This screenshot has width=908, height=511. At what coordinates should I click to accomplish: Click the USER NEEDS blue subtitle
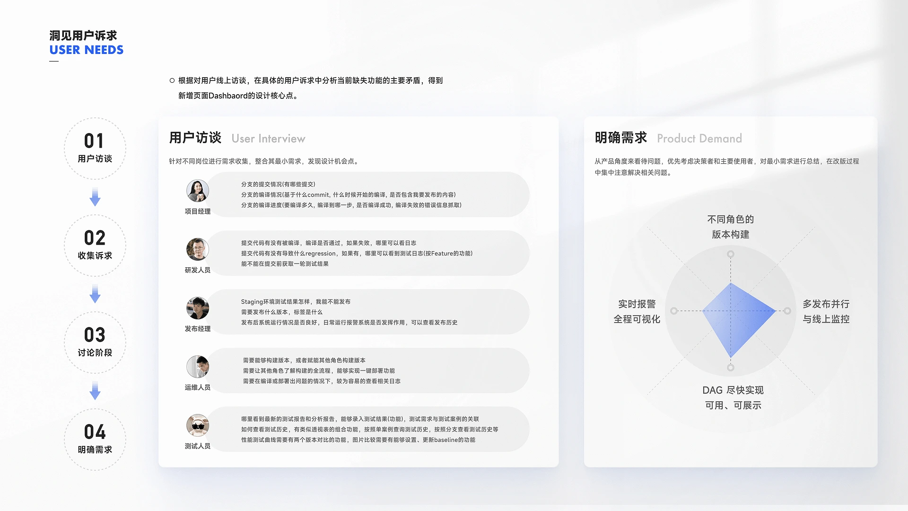pos(87,50)
